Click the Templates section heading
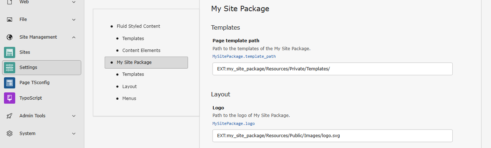This screenshot has width=491, height=148. [x=226, y=27]
